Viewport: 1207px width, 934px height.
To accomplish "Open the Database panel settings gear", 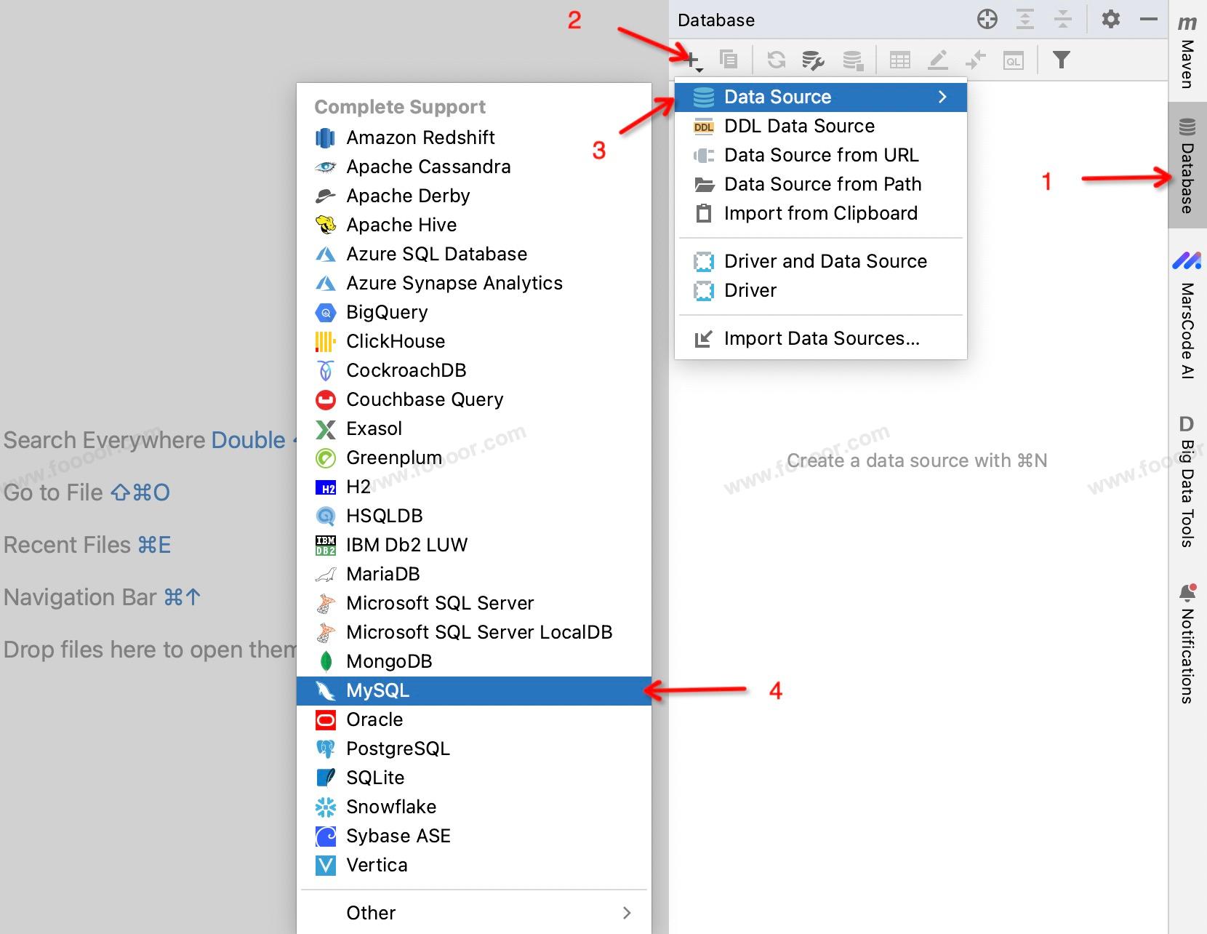I will click(x=1110, y=20).
